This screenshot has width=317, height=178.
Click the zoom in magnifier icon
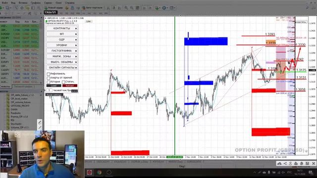pos(126,8)
